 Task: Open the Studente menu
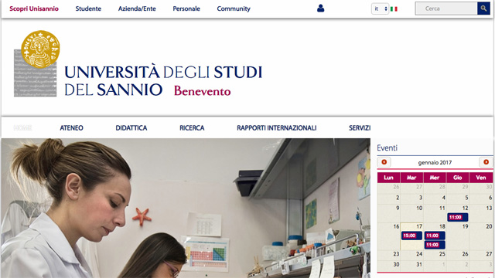click(x=88, y=8)
